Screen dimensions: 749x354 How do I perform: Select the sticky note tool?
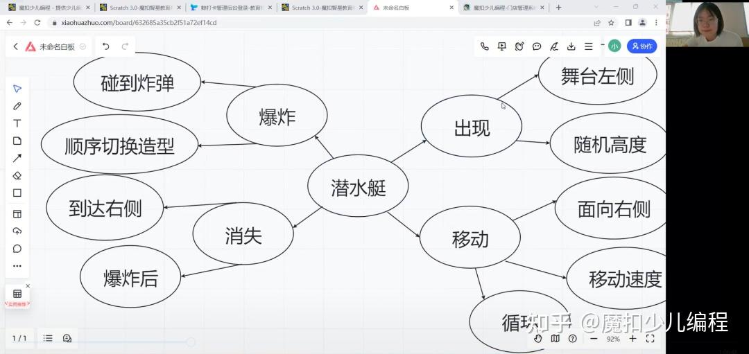click(x=17, y=141)
